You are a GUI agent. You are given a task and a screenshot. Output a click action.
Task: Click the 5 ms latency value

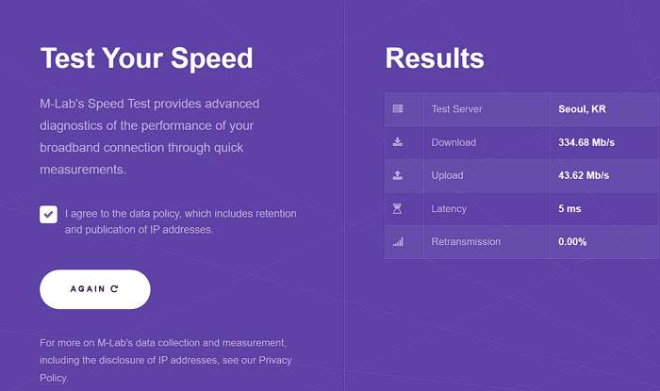tap(569, 208)
